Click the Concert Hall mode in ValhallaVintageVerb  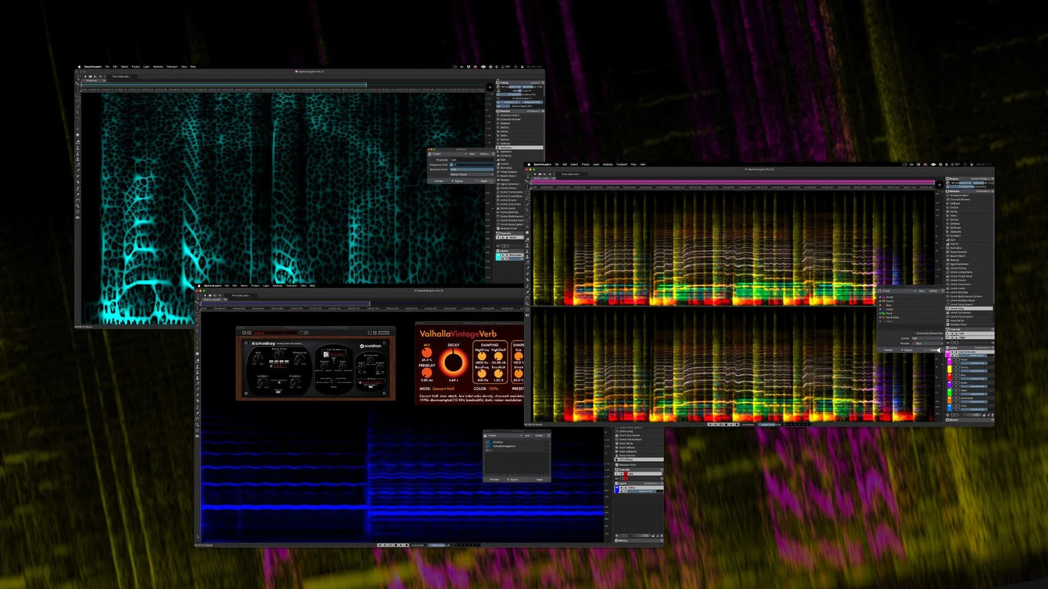(443, 389)
